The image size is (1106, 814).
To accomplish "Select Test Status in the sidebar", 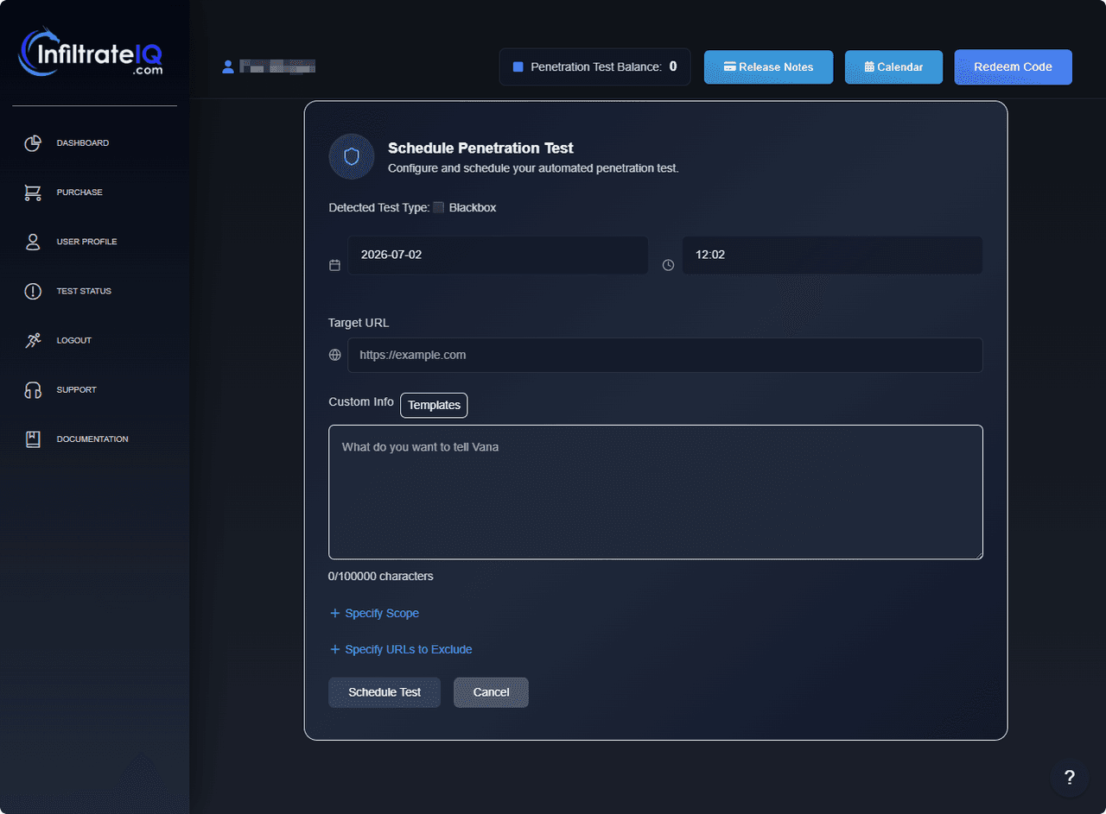I will (x=84, y=291).
